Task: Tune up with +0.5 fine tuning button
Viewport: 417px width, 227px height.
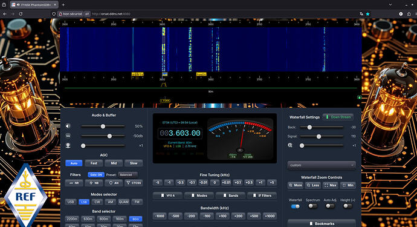Action: point(249,182)
